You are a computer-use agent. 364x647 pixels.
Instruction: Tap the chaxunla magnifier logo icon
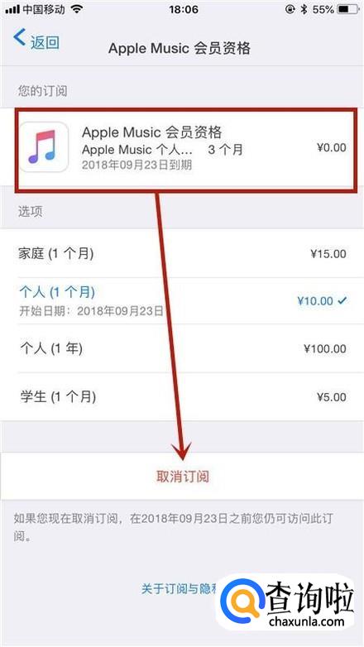click(242, 599)
